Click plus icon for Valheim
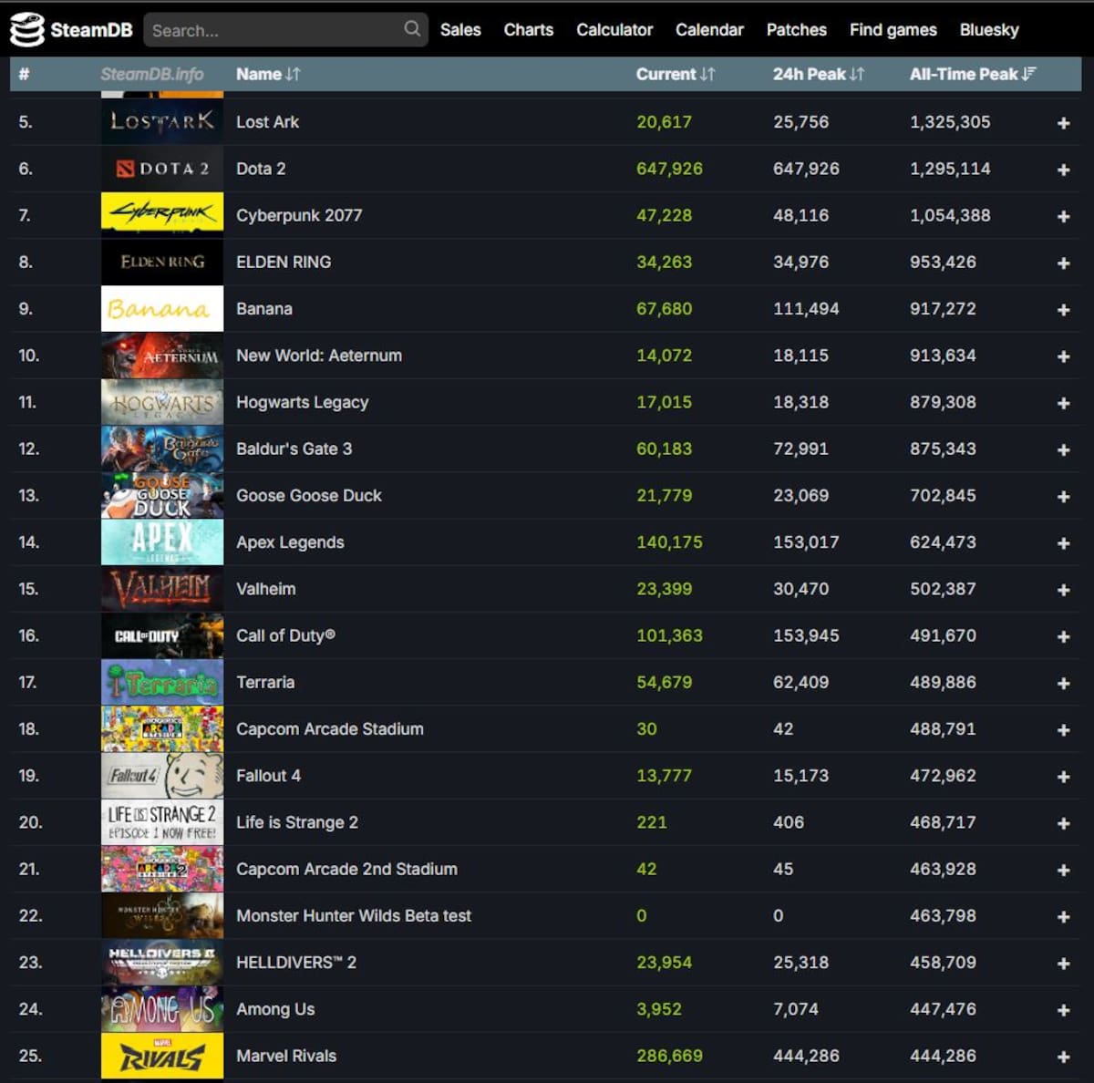The image size is (1094, 1083). (1063, 590)
